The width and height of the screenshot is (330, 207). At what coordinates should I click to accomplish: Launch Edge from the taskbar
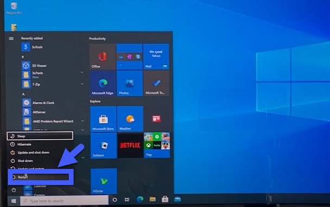[140, 199]
